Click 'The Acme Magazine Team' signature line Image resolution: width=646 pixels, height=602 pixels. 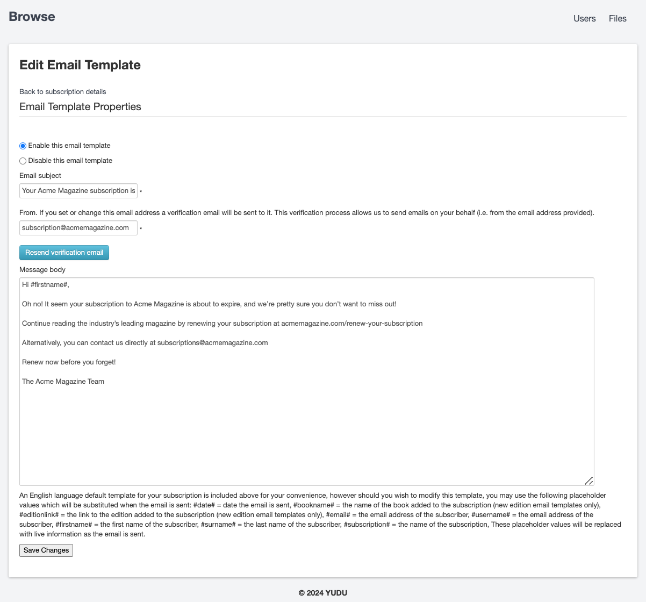tap(63, 382)
